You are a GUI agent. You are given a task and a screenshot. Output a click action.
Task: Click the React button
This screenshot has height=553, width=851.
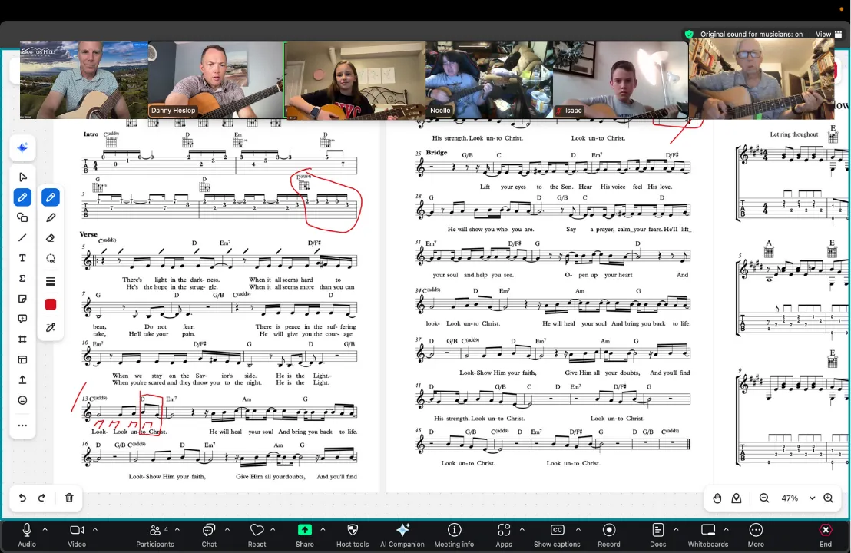pos(257,535)
